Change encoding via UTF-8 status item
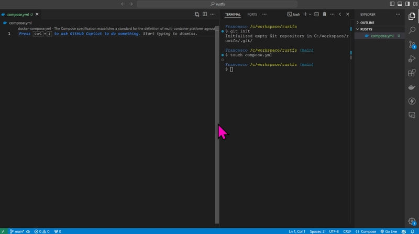419x234 pixels. click(334, 231)
